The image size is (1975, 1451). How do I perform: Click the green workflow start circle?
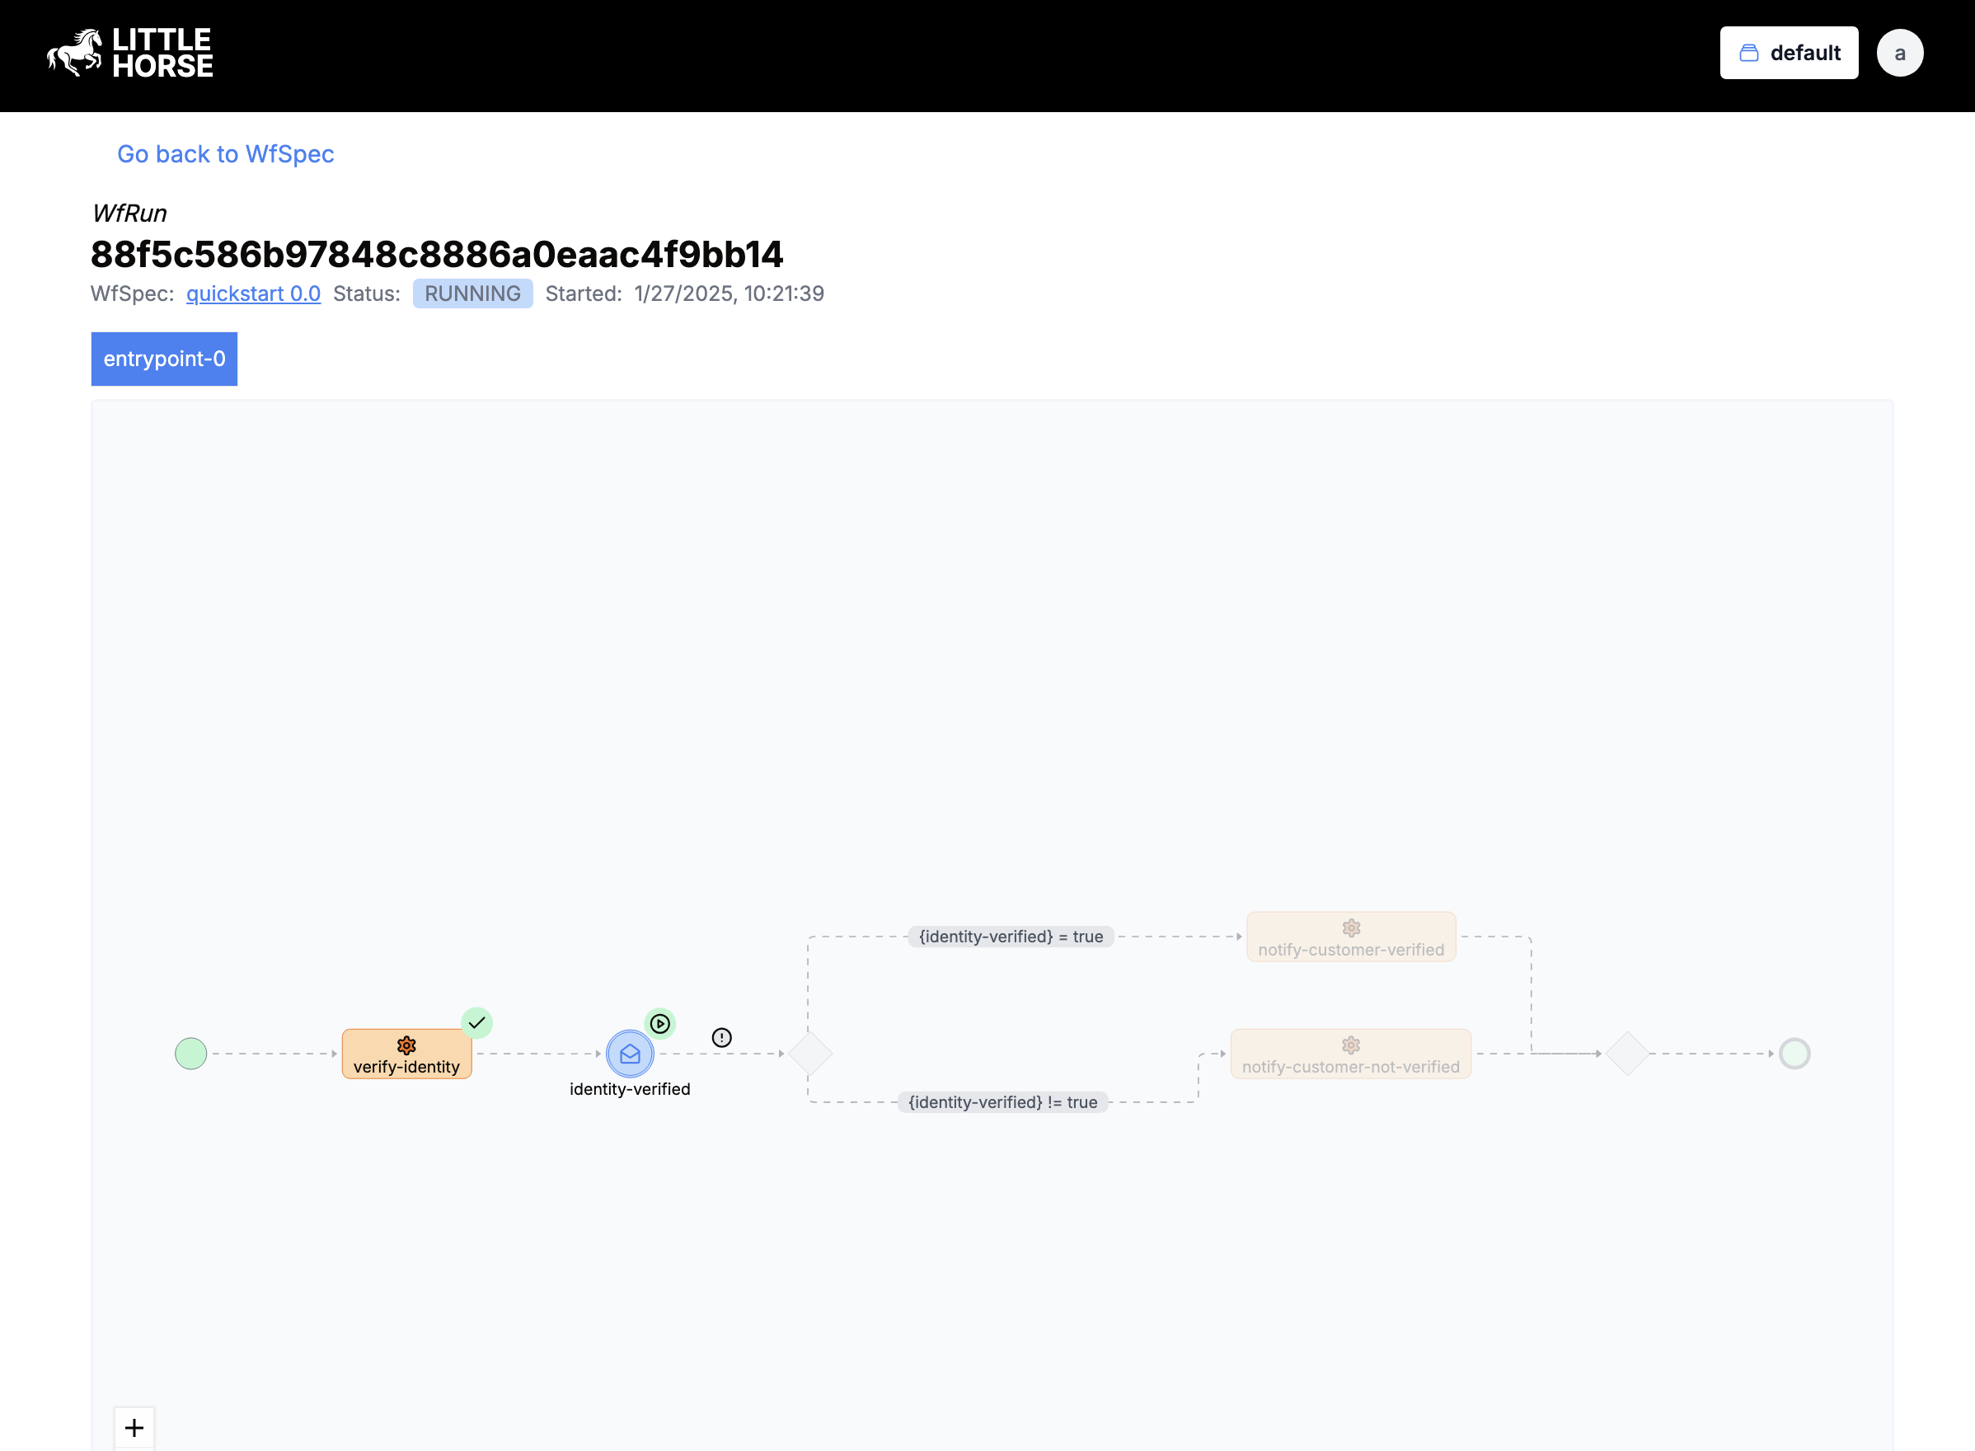coord(192,1053)
